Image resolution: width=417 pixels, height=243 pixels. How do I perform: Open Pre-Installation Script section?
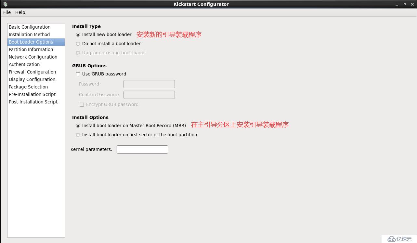point(36,94)
